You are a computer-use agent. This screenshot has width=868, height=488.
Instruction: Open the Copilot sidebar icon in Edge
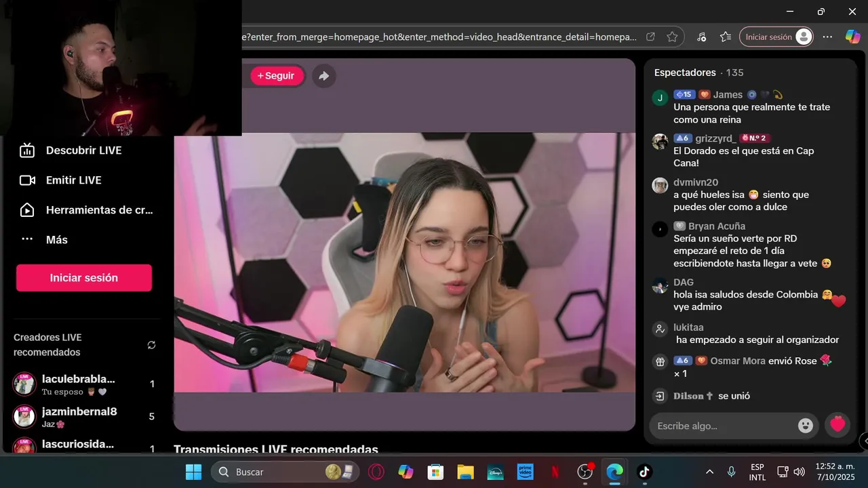(852, 37)
